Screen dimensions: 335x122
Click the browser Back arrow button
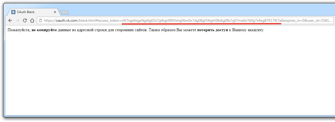coord(10,20)
